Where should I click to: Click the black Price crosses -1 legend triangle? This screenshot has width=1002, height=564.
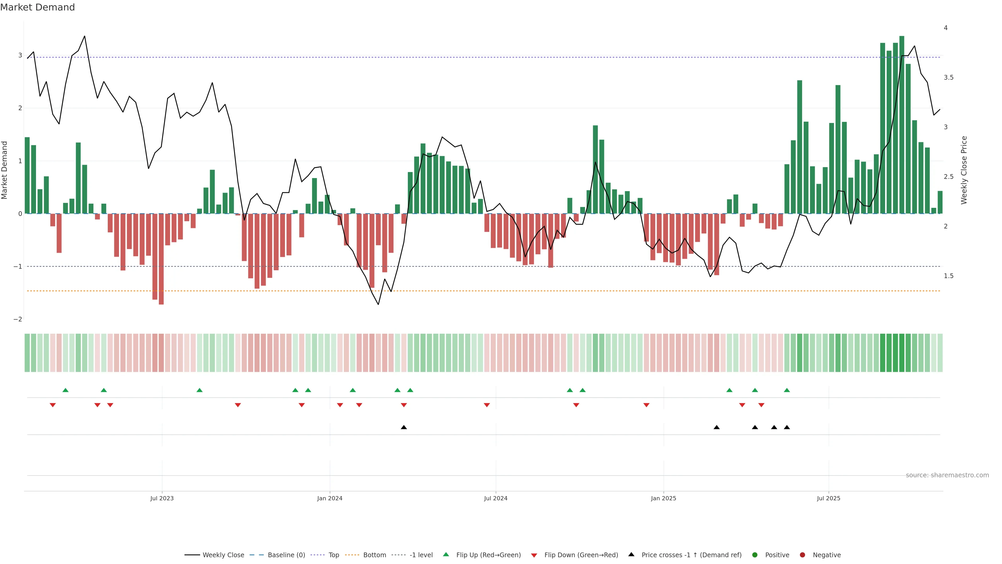(x=631, y=555)
